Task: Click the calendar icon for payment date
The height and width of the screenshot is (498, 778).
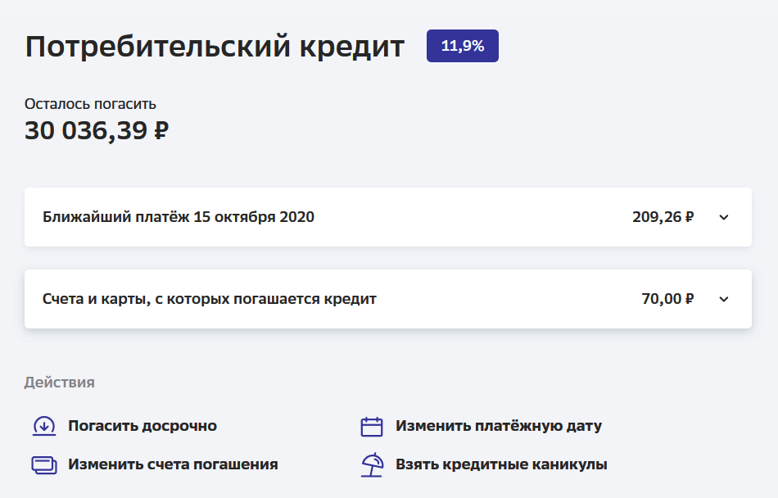Action: (372, 426)
